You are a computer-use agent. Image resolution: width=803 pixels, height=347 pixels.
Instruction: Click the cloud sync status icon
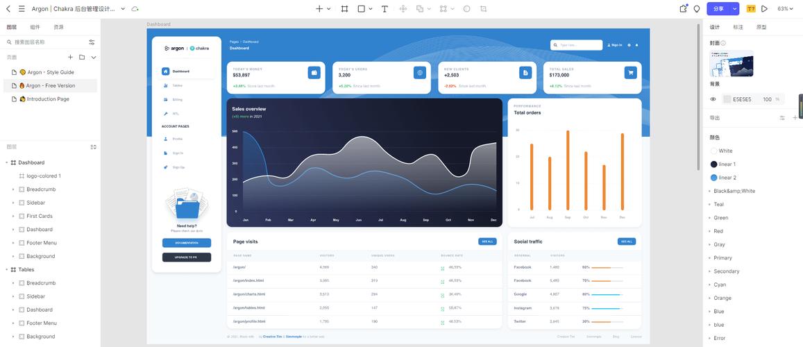pyautogui.click(x=135, y=9)
